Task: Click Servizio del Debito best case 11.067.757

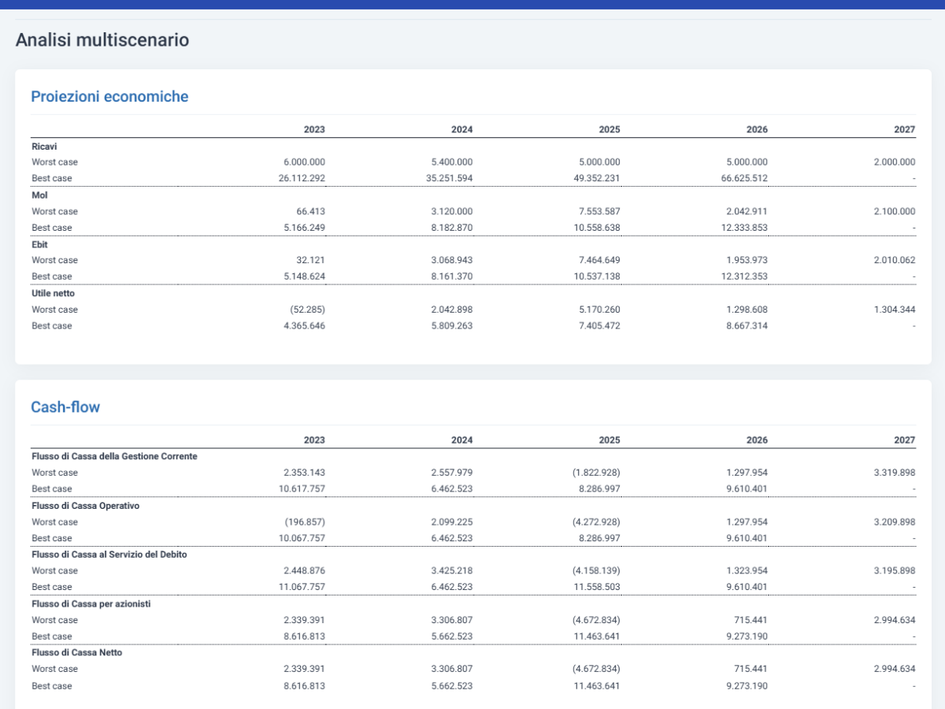Action: coord(302,587)
